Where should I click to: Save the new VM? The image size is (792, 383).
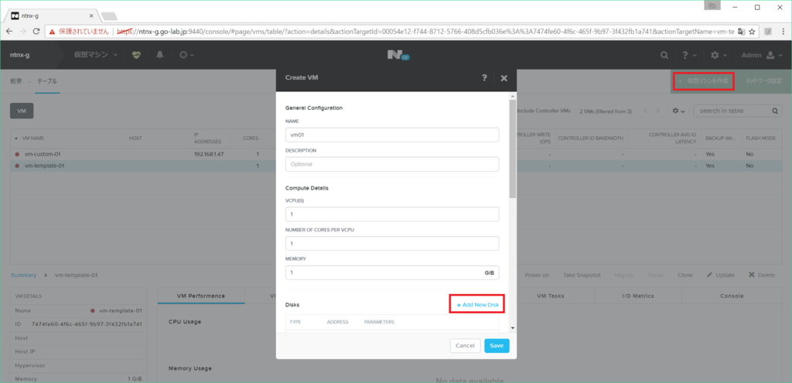coord(497,346)
